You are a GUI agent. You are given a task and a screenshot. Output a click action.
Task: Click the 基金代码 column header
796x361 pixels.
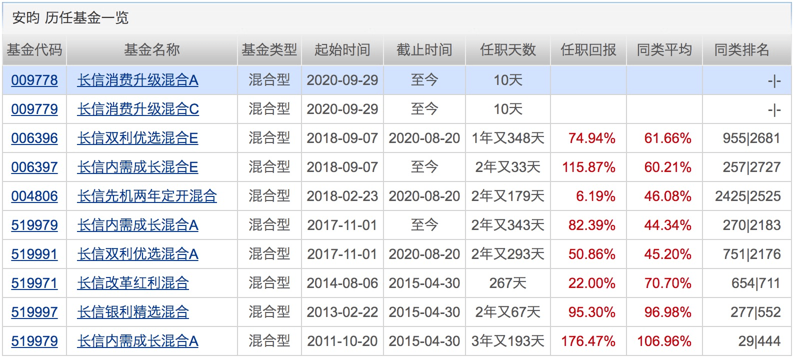(34, 50)
